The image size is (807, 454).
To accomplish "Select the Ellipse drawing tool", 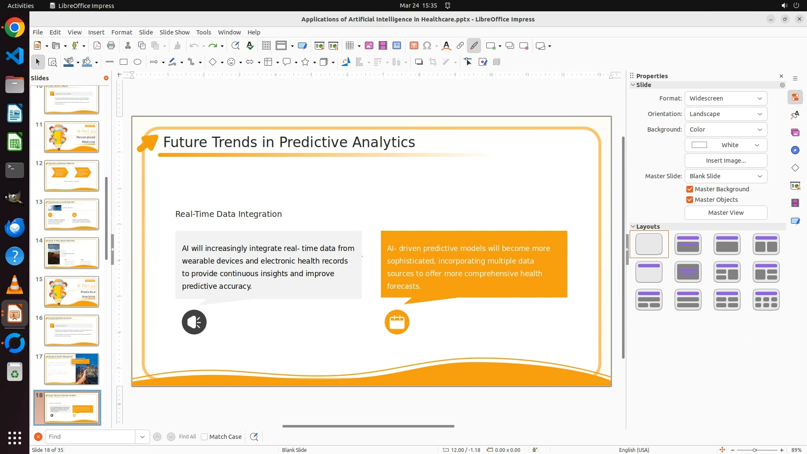I will [x=137, y=62].
